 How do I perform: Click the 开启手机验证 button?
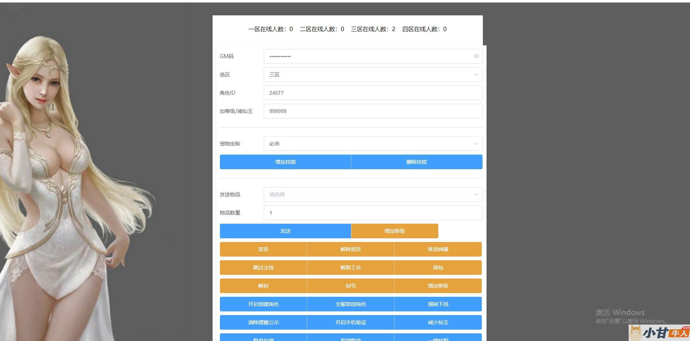coord(351,322)
